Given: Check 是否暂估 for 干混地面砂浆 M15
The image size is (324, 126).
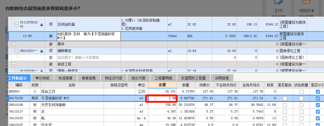Looking at the screenshot, I should pyautogui.click(x=285, y=98).
